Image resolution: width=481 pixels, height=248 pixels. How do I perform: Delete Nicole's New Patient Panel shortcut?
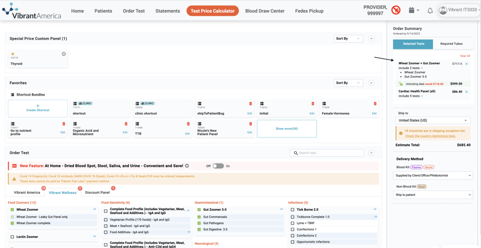pyautogui.click(x=251, y=124)
